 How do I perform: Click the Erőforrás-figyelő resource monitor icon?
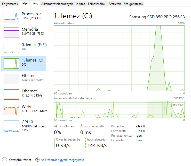coord(37,160)
